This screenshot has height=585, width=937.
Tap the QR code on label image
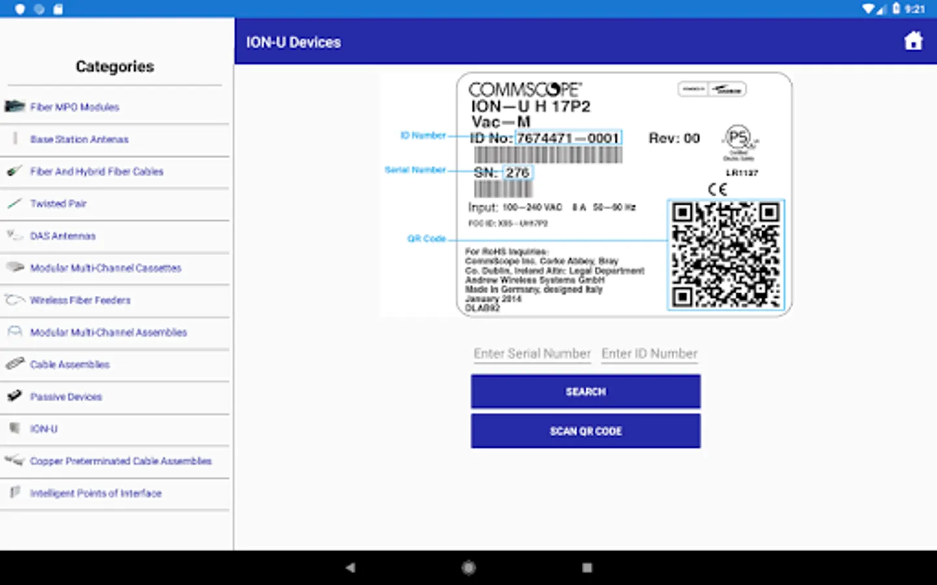(726, 255)
